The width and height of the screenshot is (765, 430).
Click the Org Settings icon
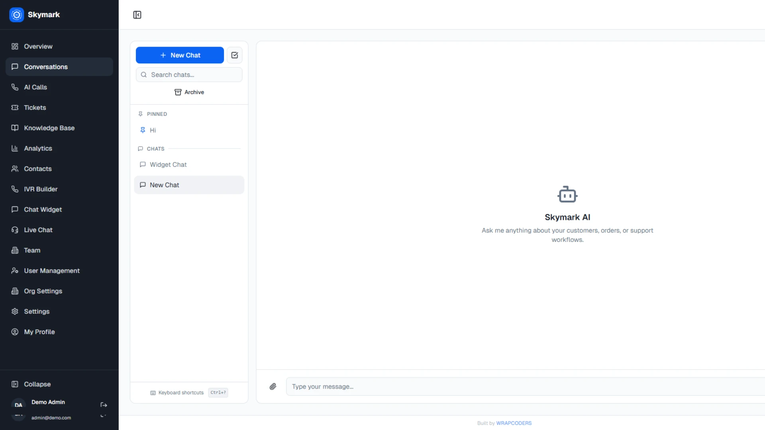click(x=15, y=291)
